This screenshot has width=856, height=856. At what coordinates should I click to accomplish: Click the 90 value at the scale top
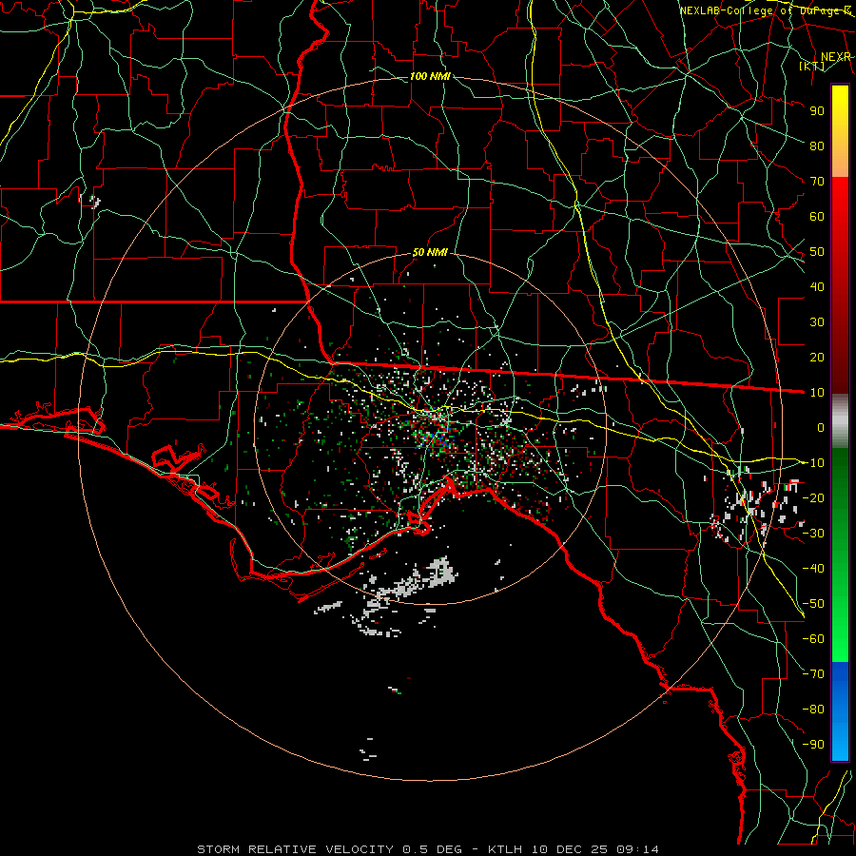pyautogui.click(x=817, y=111)
